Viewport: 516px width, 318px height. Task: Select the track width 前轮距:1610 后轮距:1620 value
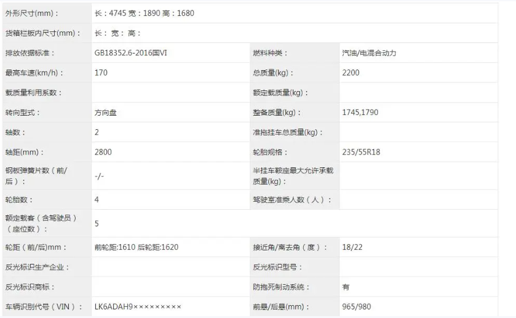tap(137, 247)
